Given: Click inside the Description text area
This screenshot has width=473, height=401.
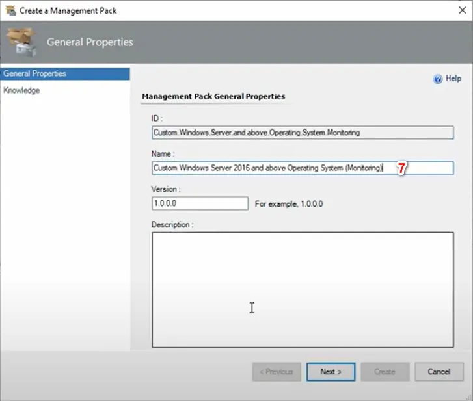Looking at the screenshot, I should [303, 290].
